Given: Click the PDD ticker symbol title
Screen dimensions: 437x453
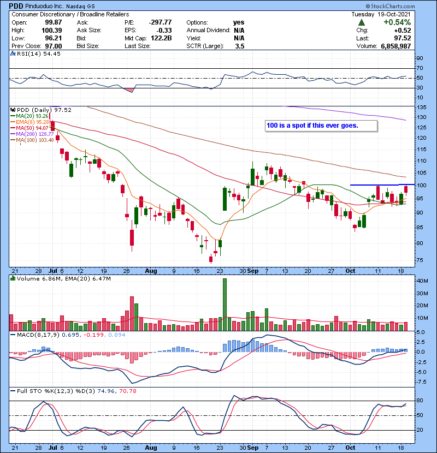Looking at the screenshot, I should point(16,6).
